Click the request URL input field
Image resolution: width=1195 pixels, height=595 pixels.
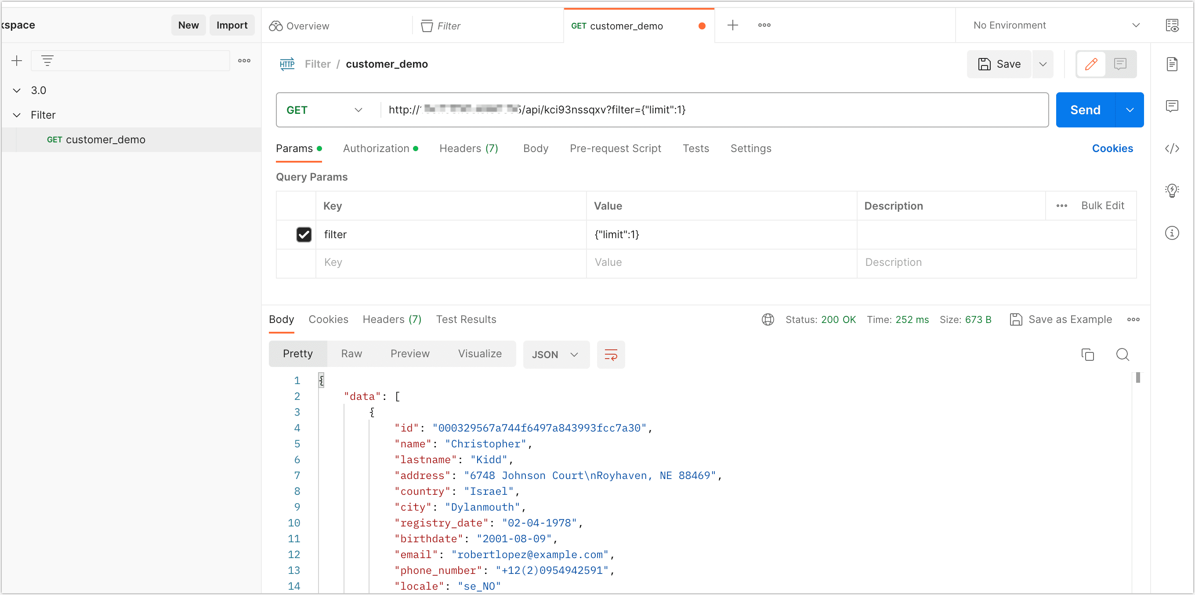click(713, 110)
